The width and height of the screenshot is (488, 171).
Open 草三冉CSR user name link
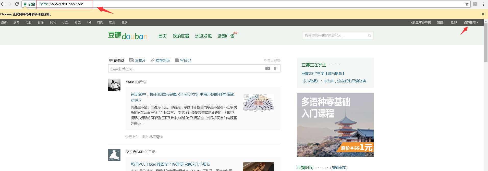coord(135,152)
